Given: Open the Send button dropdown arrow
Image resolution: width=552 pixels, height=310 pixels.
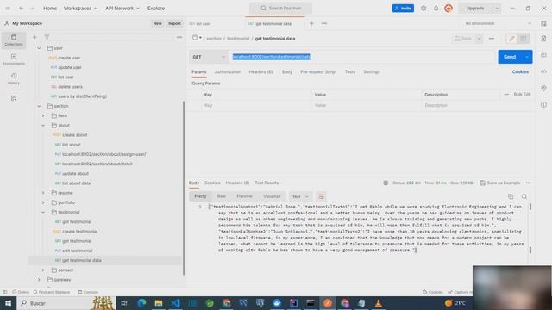Looking at the screenshot, I should click(527, 57).
